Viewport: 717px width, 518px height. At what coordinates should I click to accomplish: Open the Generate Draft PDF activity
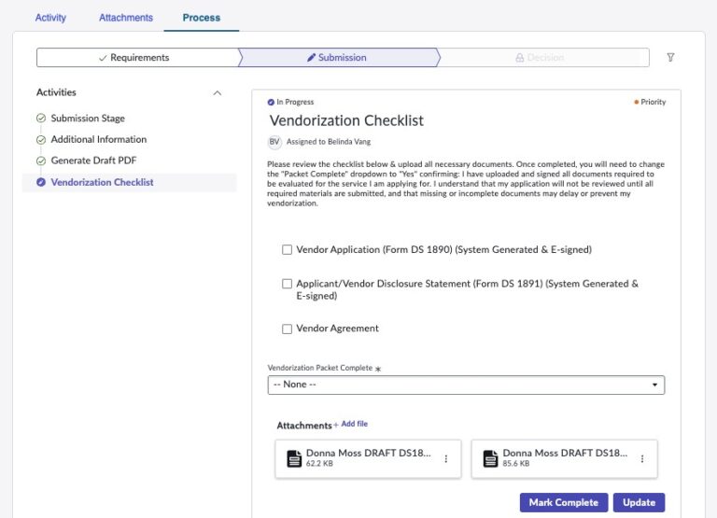93,161
